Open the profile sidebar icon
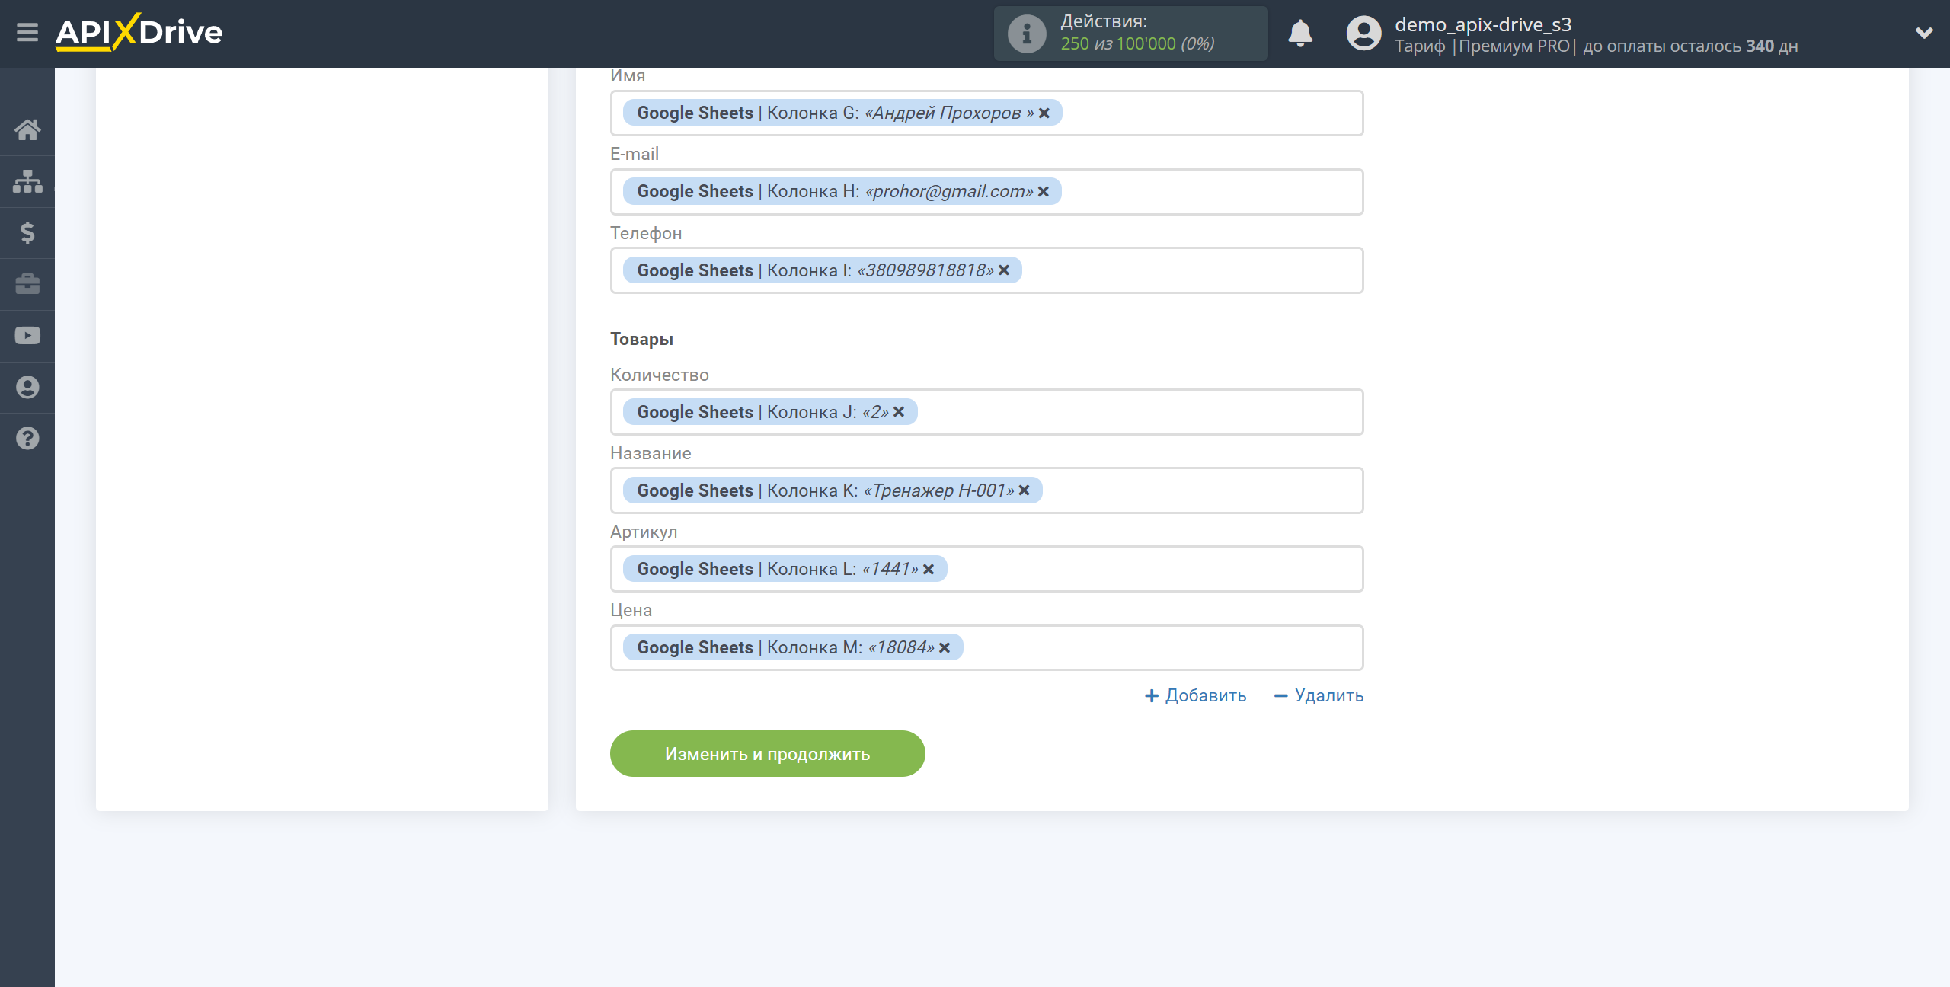 pos(27,387)
